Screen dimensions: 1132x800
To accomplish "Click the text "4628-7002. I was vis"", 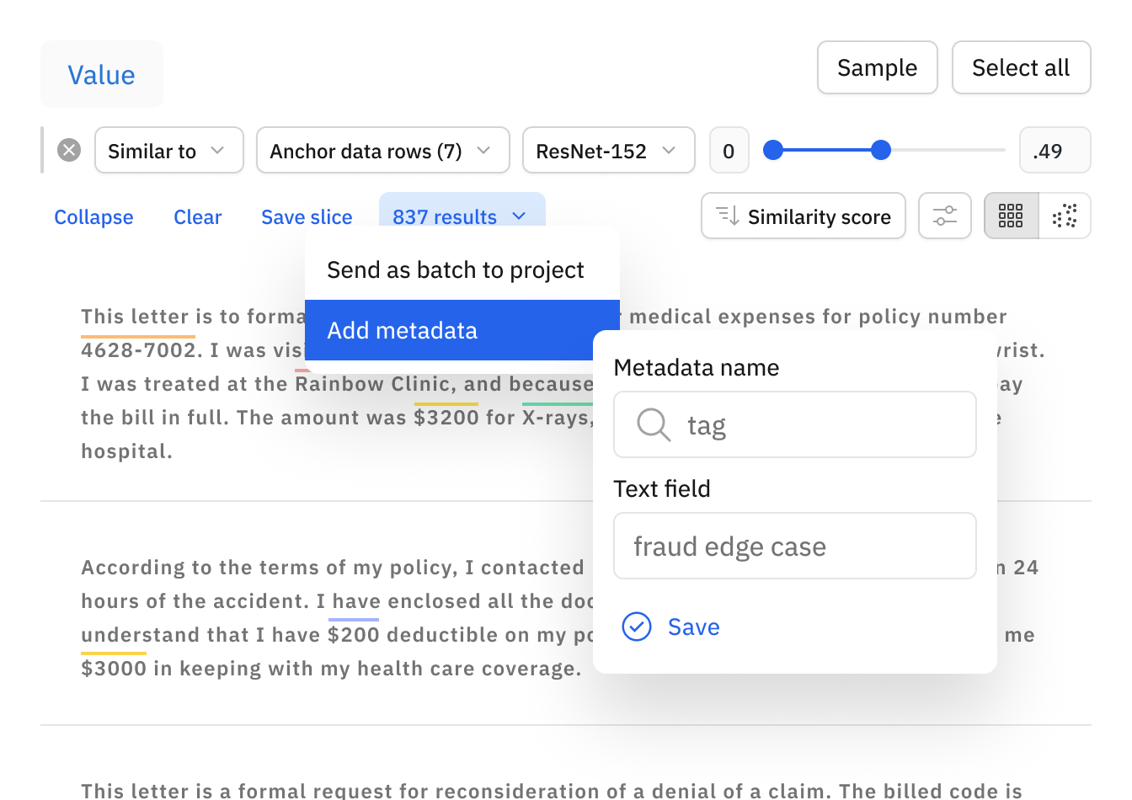I will (x=192, y=350).
